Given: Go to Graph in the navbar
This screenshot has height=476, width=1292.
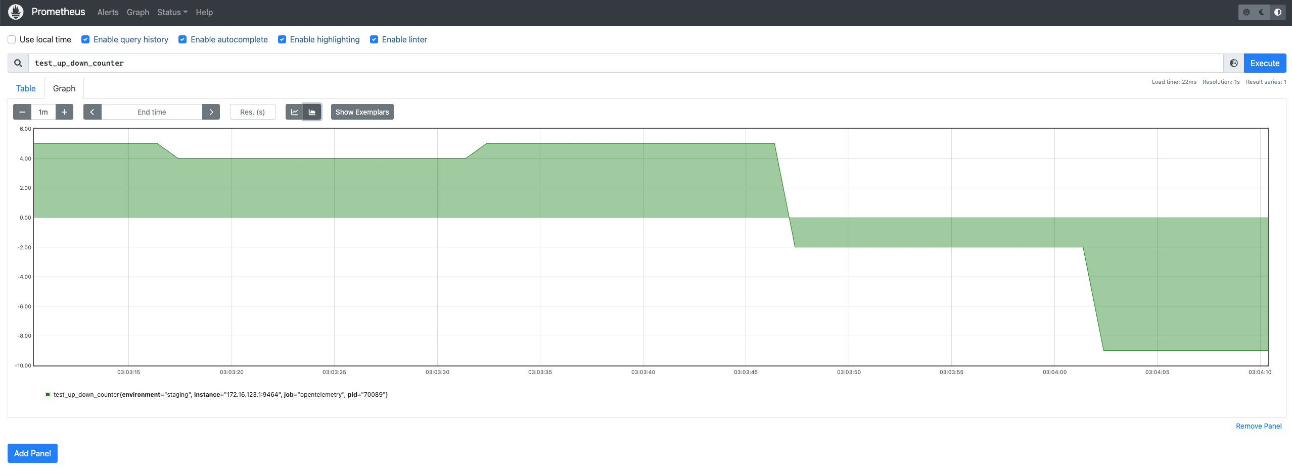Looking at the screenshot, I should [x=138, y=12].
